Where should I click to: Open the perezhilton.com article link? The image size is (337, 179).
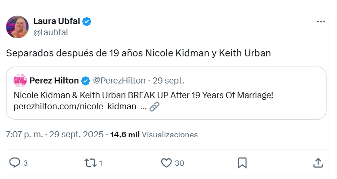pyautogui.click(x=80, y=106)
